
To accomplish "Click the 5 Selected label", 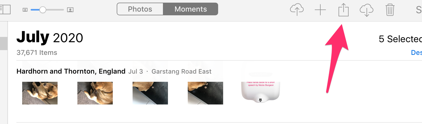I will 400,39.
